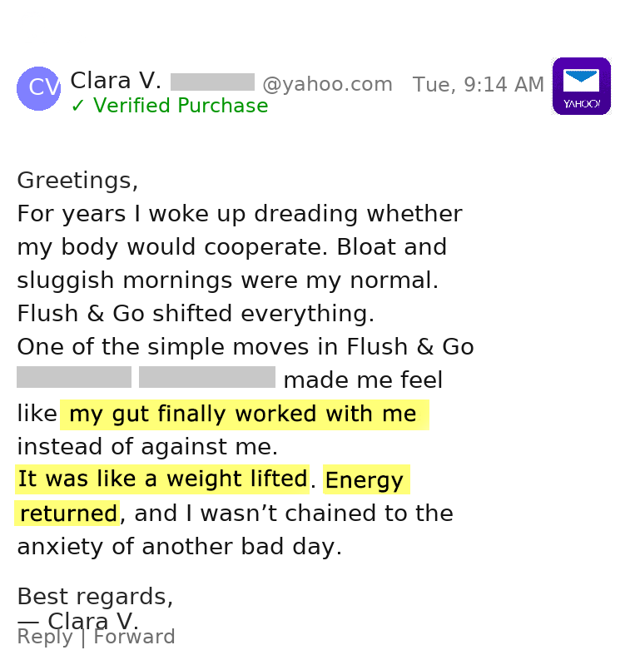
Task: Click the highlighted word 'Energy'
Action: tap(365, 480)
